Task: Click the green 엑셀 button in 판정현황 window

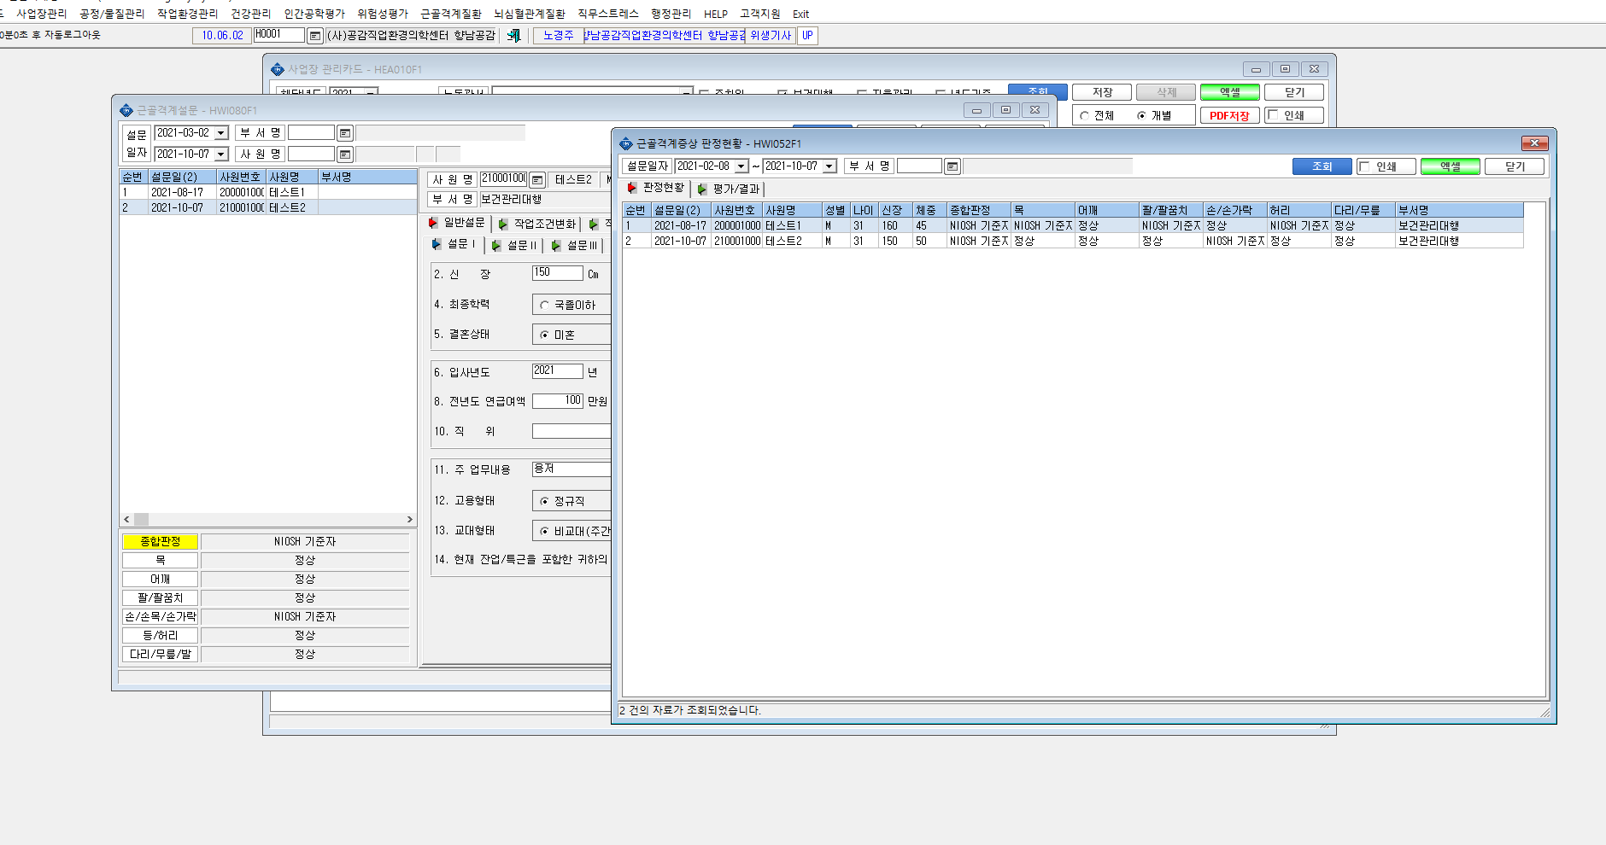Action: click(1450, 166)
